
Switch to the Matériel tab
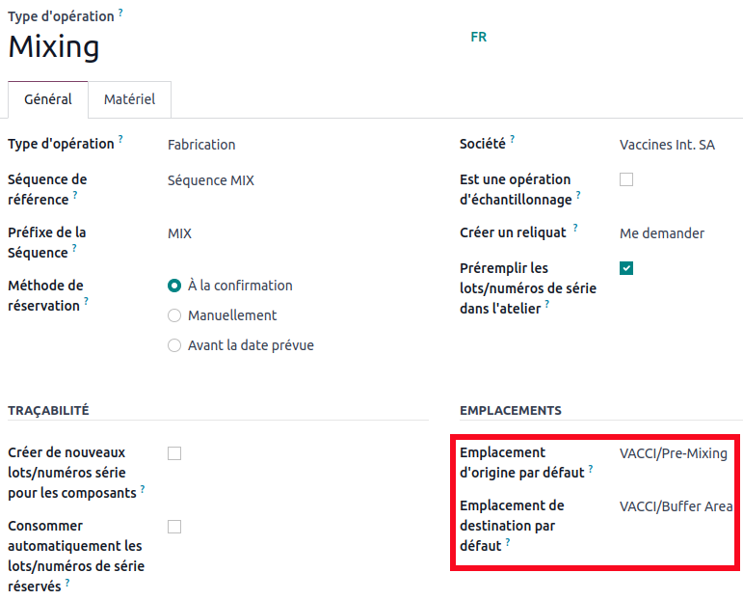click(x=129, y=99)
